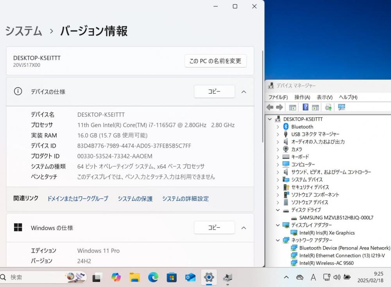Image resolution: width=391 pixels, height=287 pixels.
Task: Click Back arrow in Device Manager toolbar
Action: tap(270, 107)
